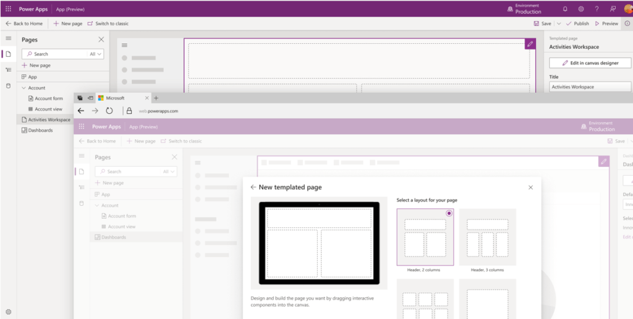Open the notifications bell icon

click(x=564, y=9)
